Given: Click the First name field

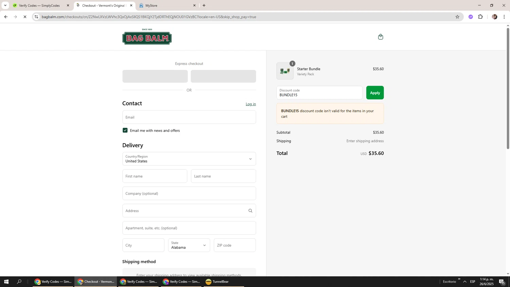Looking at the screenshot, I should (x=155, y=176).
